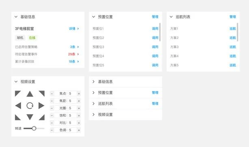This screenshot has height=147, width=249.
Task: Click the 3F电梯前室 device name
Action: 24,29
